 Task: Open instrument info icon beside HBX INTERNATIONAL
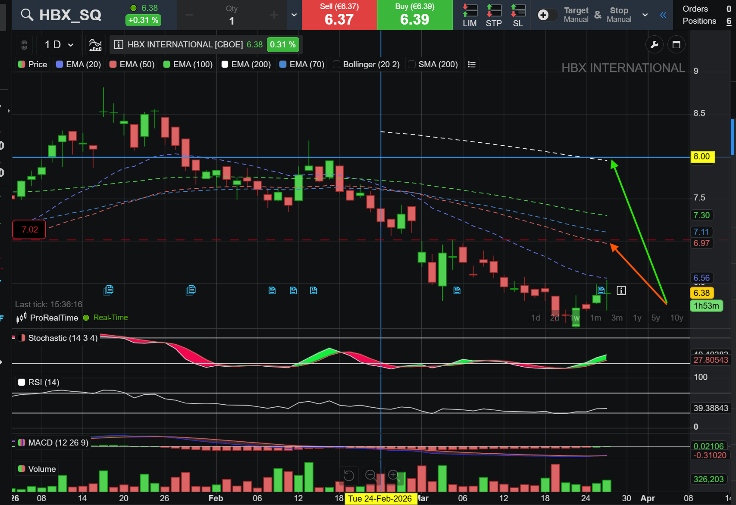click(119, 45)
